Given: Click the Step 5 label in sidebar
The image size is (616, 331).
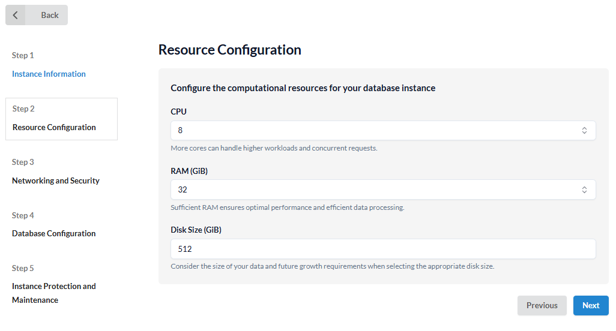Looking at the screenshot, I should point(23,268).
